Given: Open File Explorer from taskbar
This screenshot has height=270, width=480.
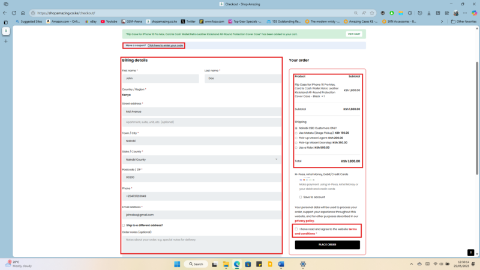Looking at the screenshot, I should (226, 264).
